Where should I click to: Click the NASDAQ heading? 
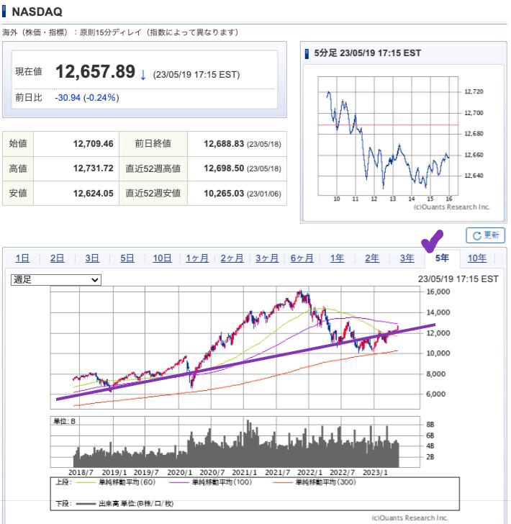click(x=37, y=12)
